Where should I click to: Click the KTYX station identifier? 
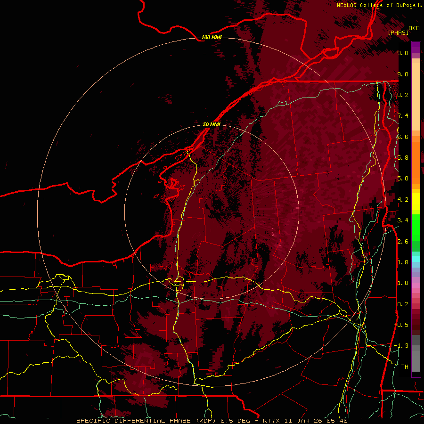[272, 421]
